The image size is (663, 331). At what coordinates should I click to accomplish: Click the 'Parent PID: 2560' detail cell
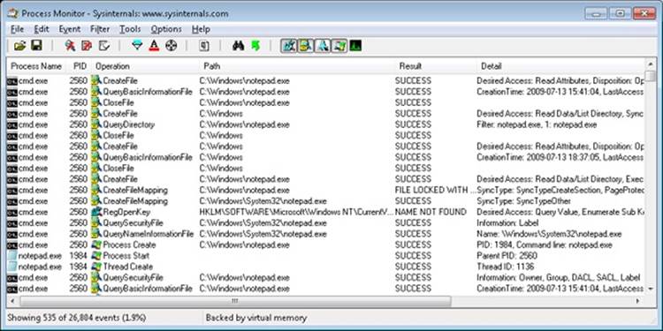[x=507, y=256]
